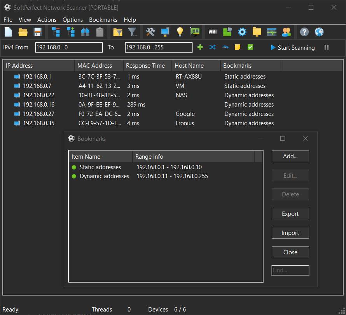The image size is (346, 315).
Task: Click Range Info column header
Action: (194, 156)
